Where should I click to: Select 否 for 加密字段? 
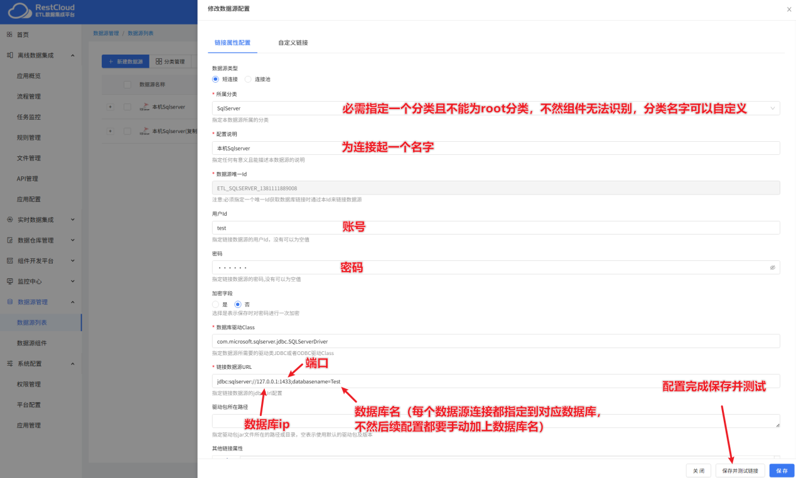(x=238, y=304)
